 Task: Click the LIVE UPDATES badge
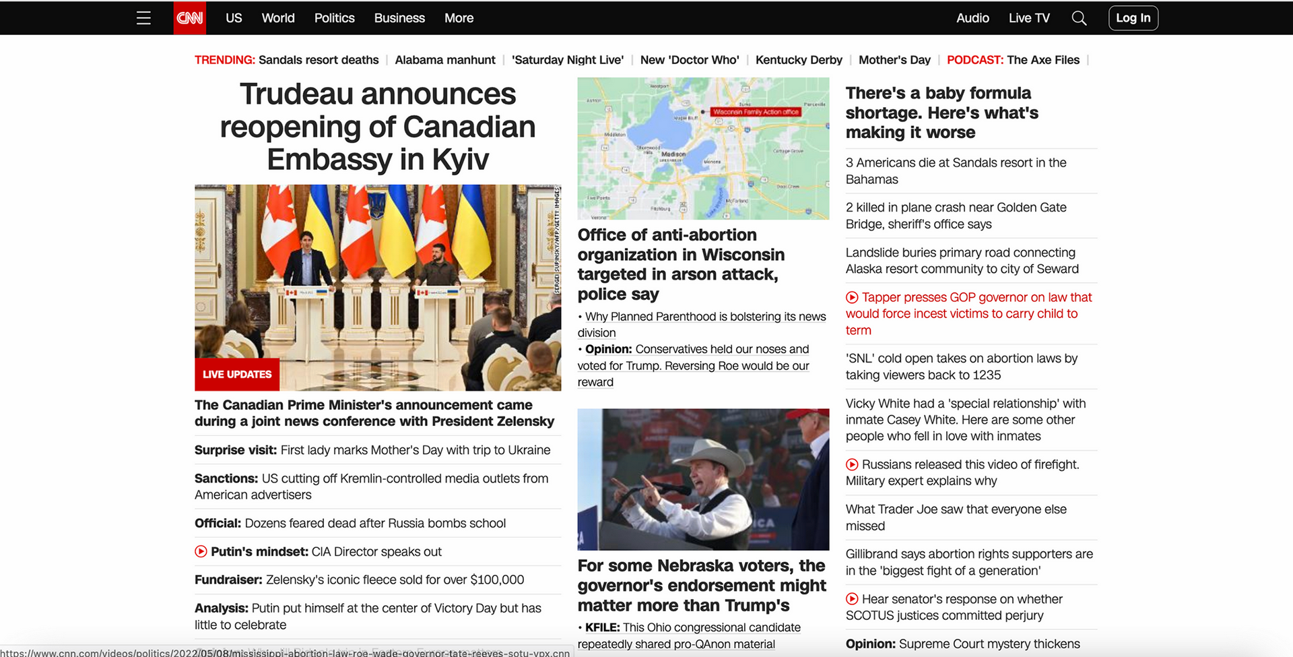[x=237, y=374]
